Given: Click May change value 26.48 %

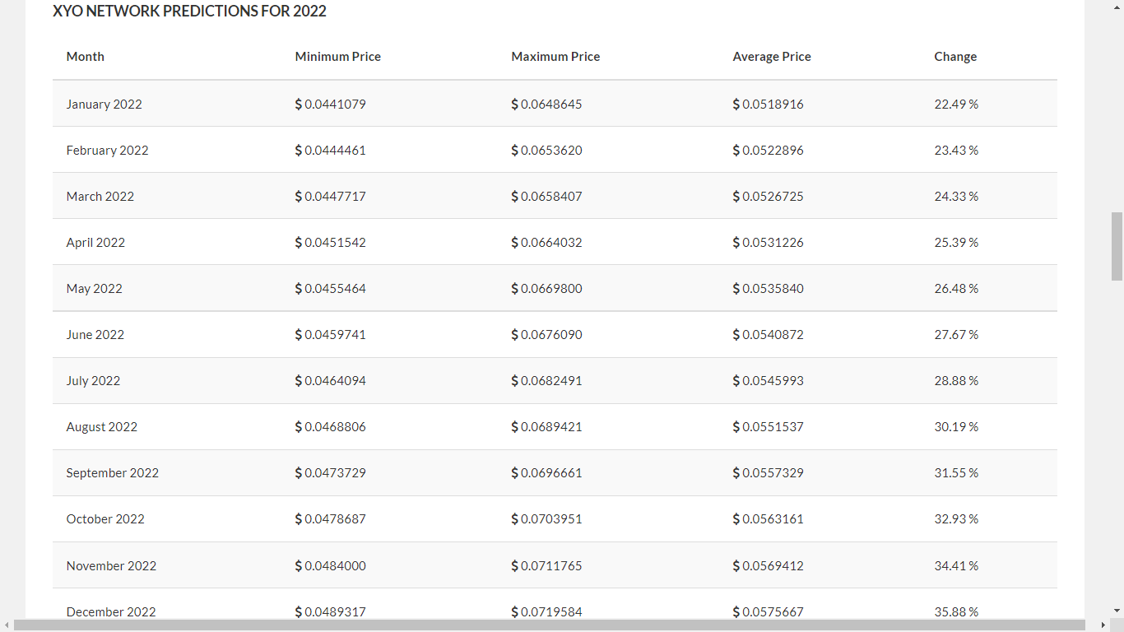Looking at the screenshot, I should click(x=956, y=289).
